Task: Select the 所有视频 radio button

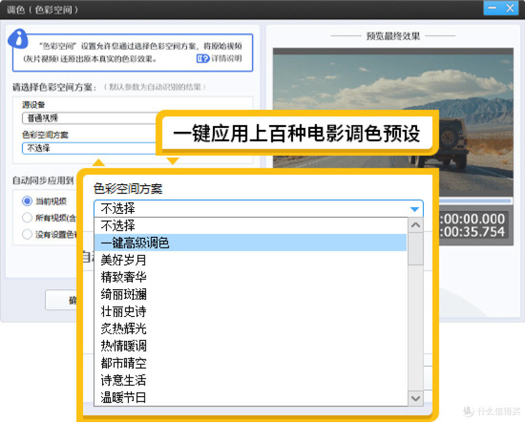Action: pyautogui.click(x=27, y=218)
